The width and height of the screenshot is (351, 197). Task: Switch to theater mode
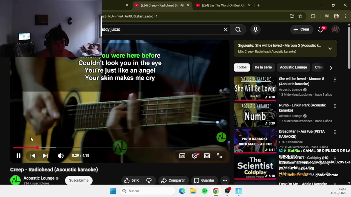pyautogui.click(x=207, y=156)
